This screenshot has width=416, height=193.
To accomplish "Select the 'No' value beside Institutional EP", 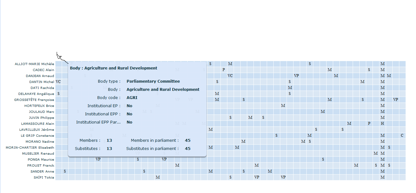I will point(129,106).
